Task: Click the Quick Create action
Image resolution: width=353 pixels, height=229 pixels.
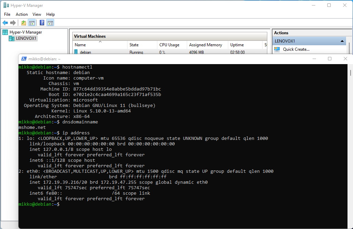Action: [297, 49]
